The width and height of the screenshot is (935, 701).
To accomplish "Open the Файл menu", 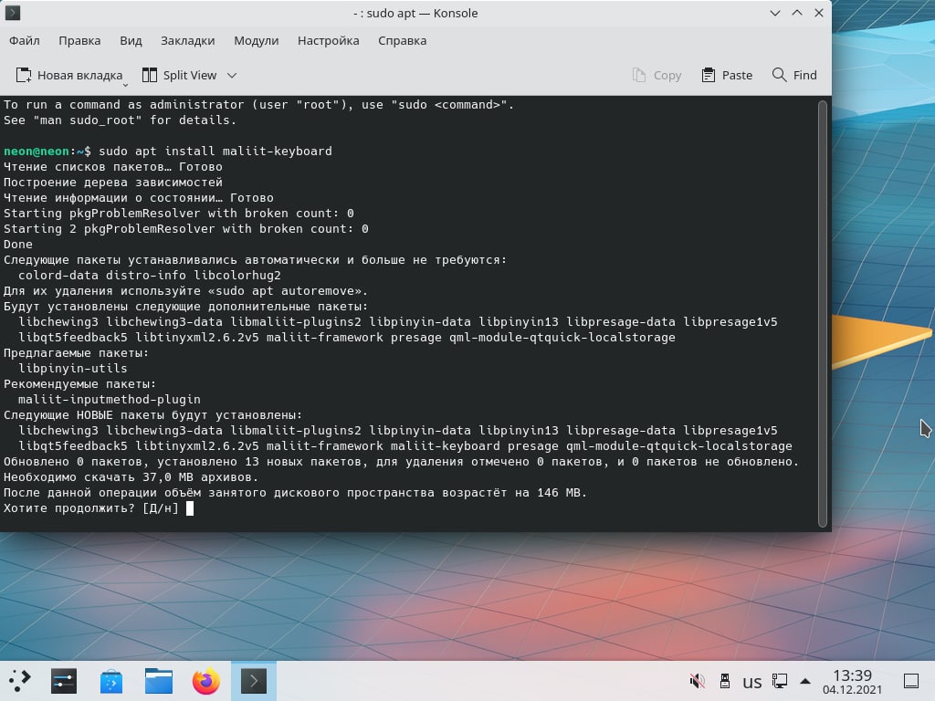I will coord(25,40).
